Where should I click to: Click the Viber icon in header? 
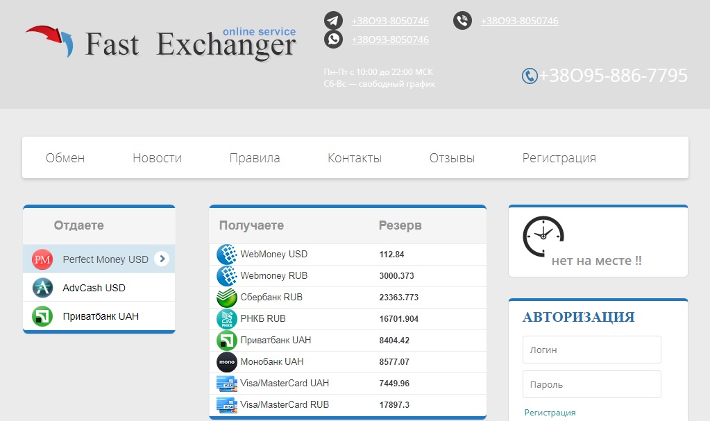coord(463,21)
